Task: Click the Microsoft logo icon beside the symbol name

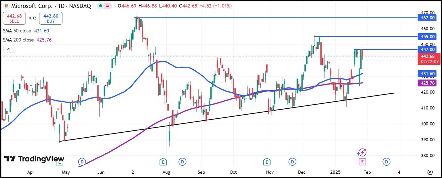Action: [6, 6]
